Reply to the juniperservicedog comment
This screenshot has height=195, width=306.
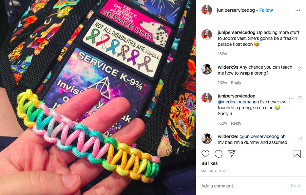click(236, 123)
